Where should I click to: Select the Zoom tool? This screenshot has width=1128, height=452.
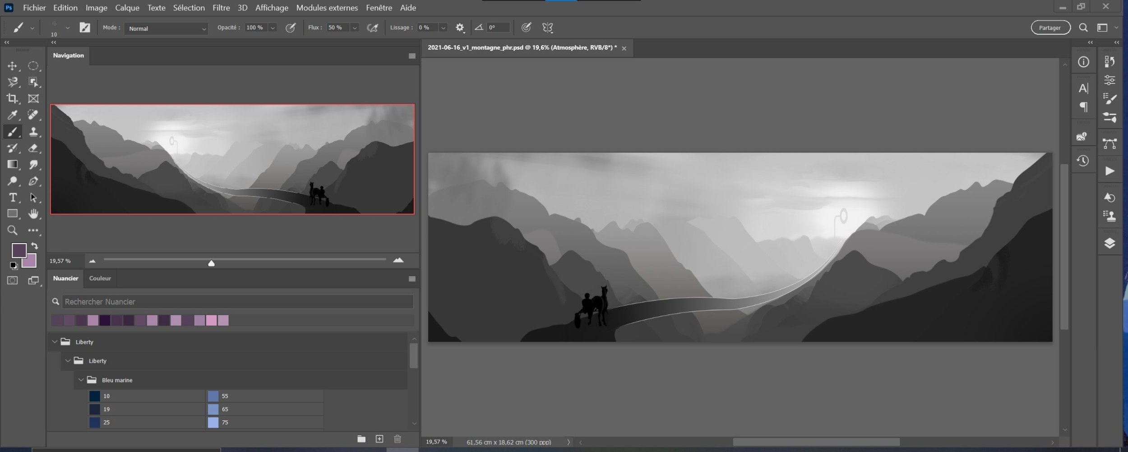point(12,231)
